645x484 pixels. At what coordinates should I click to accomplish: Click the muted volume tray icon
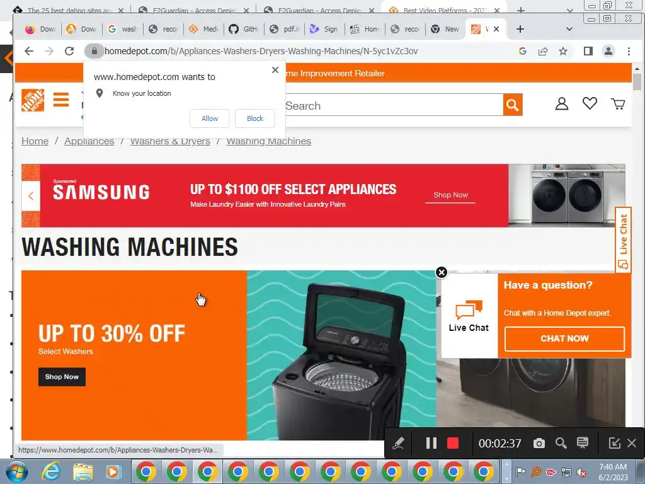coord(581,472)
